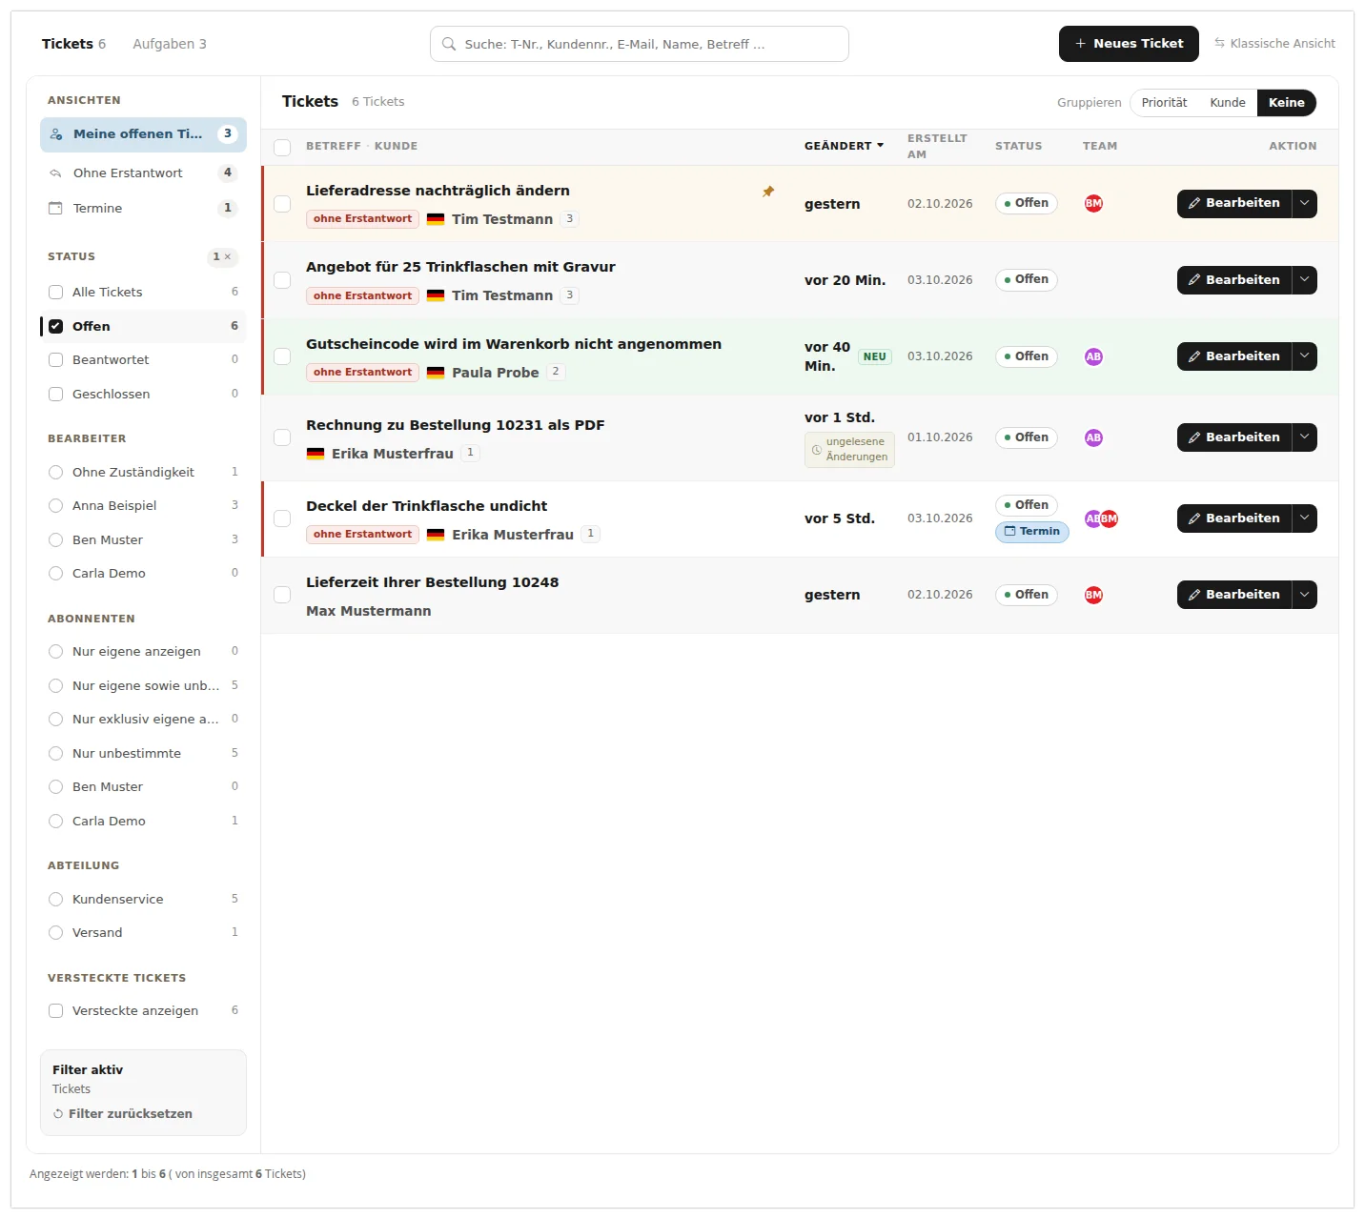Click the Filter zurücksetzen reset icon
This screenshot has height=1219, width=1365.
[x=58, y=1114]
